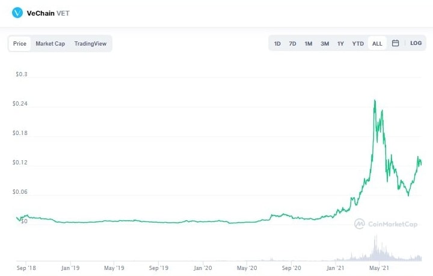Open the TradingView tab
The height and width of the screenshot is (276, 433).
click(90, 44)
